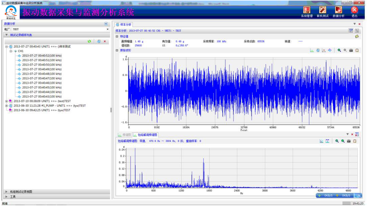This screenshot has width=367, height=206.
Task: Collapse the left 数据分析 panel with double-arrow
Action: pyautogui.click(x=106, y=24)
